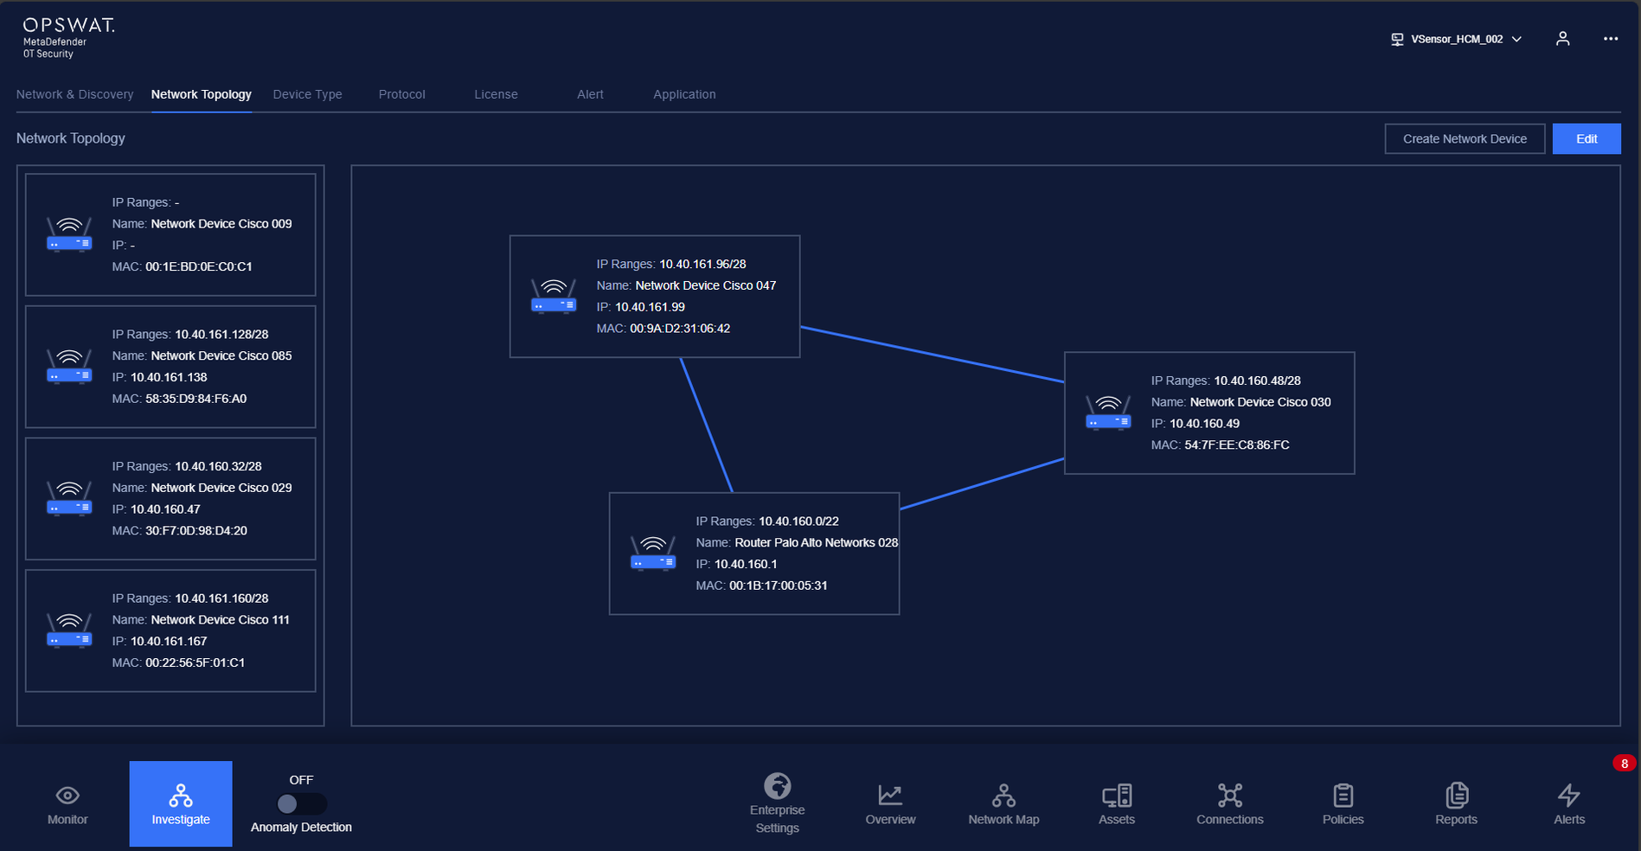The width and height of the screenshot is (1641, 851).
Task: Open the Overview chart icon
Action: [x=890, y=795]
